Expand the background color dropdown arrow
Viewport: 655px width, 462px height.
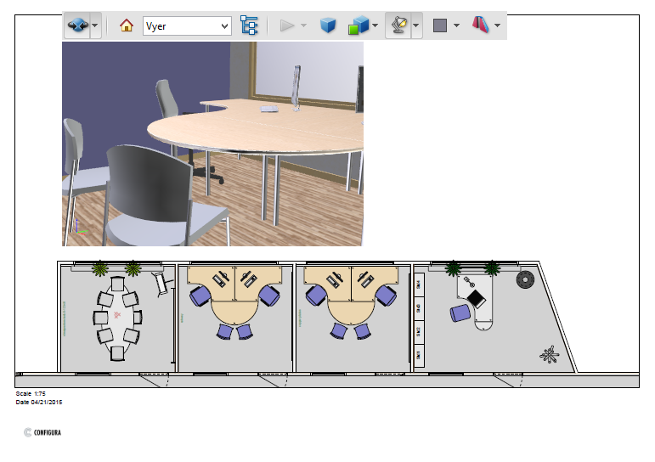[456, 25]
